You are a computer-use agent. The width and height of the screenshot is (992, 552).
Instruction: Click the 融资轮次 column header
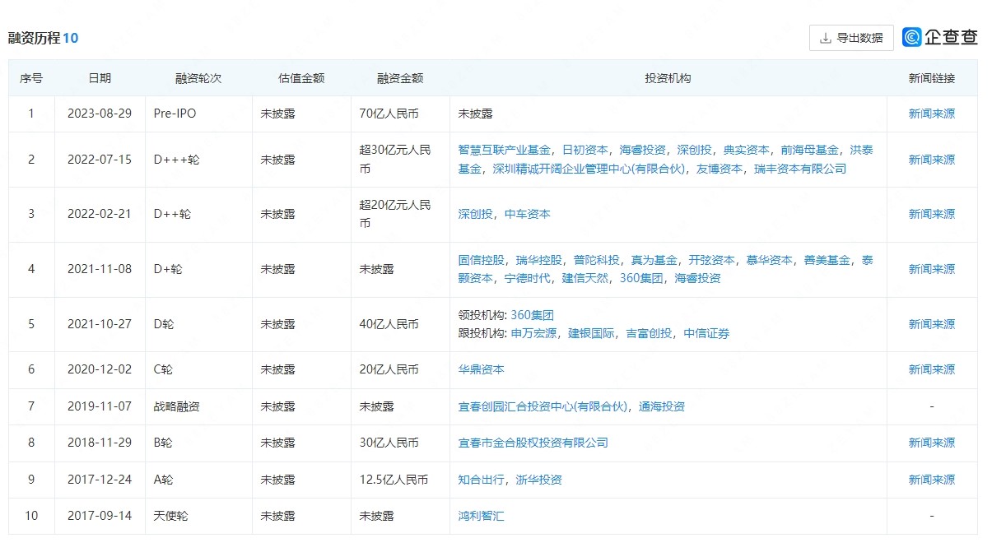click(198, 78)
